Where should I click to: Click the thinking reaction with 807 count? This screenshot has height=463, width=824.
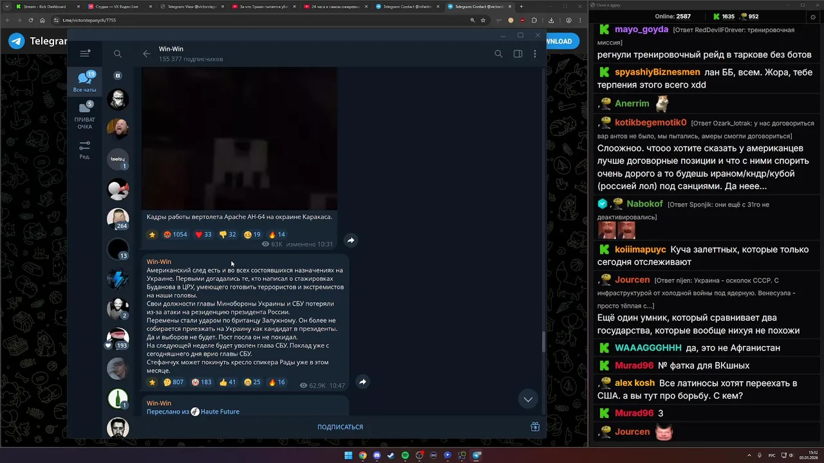173,382
